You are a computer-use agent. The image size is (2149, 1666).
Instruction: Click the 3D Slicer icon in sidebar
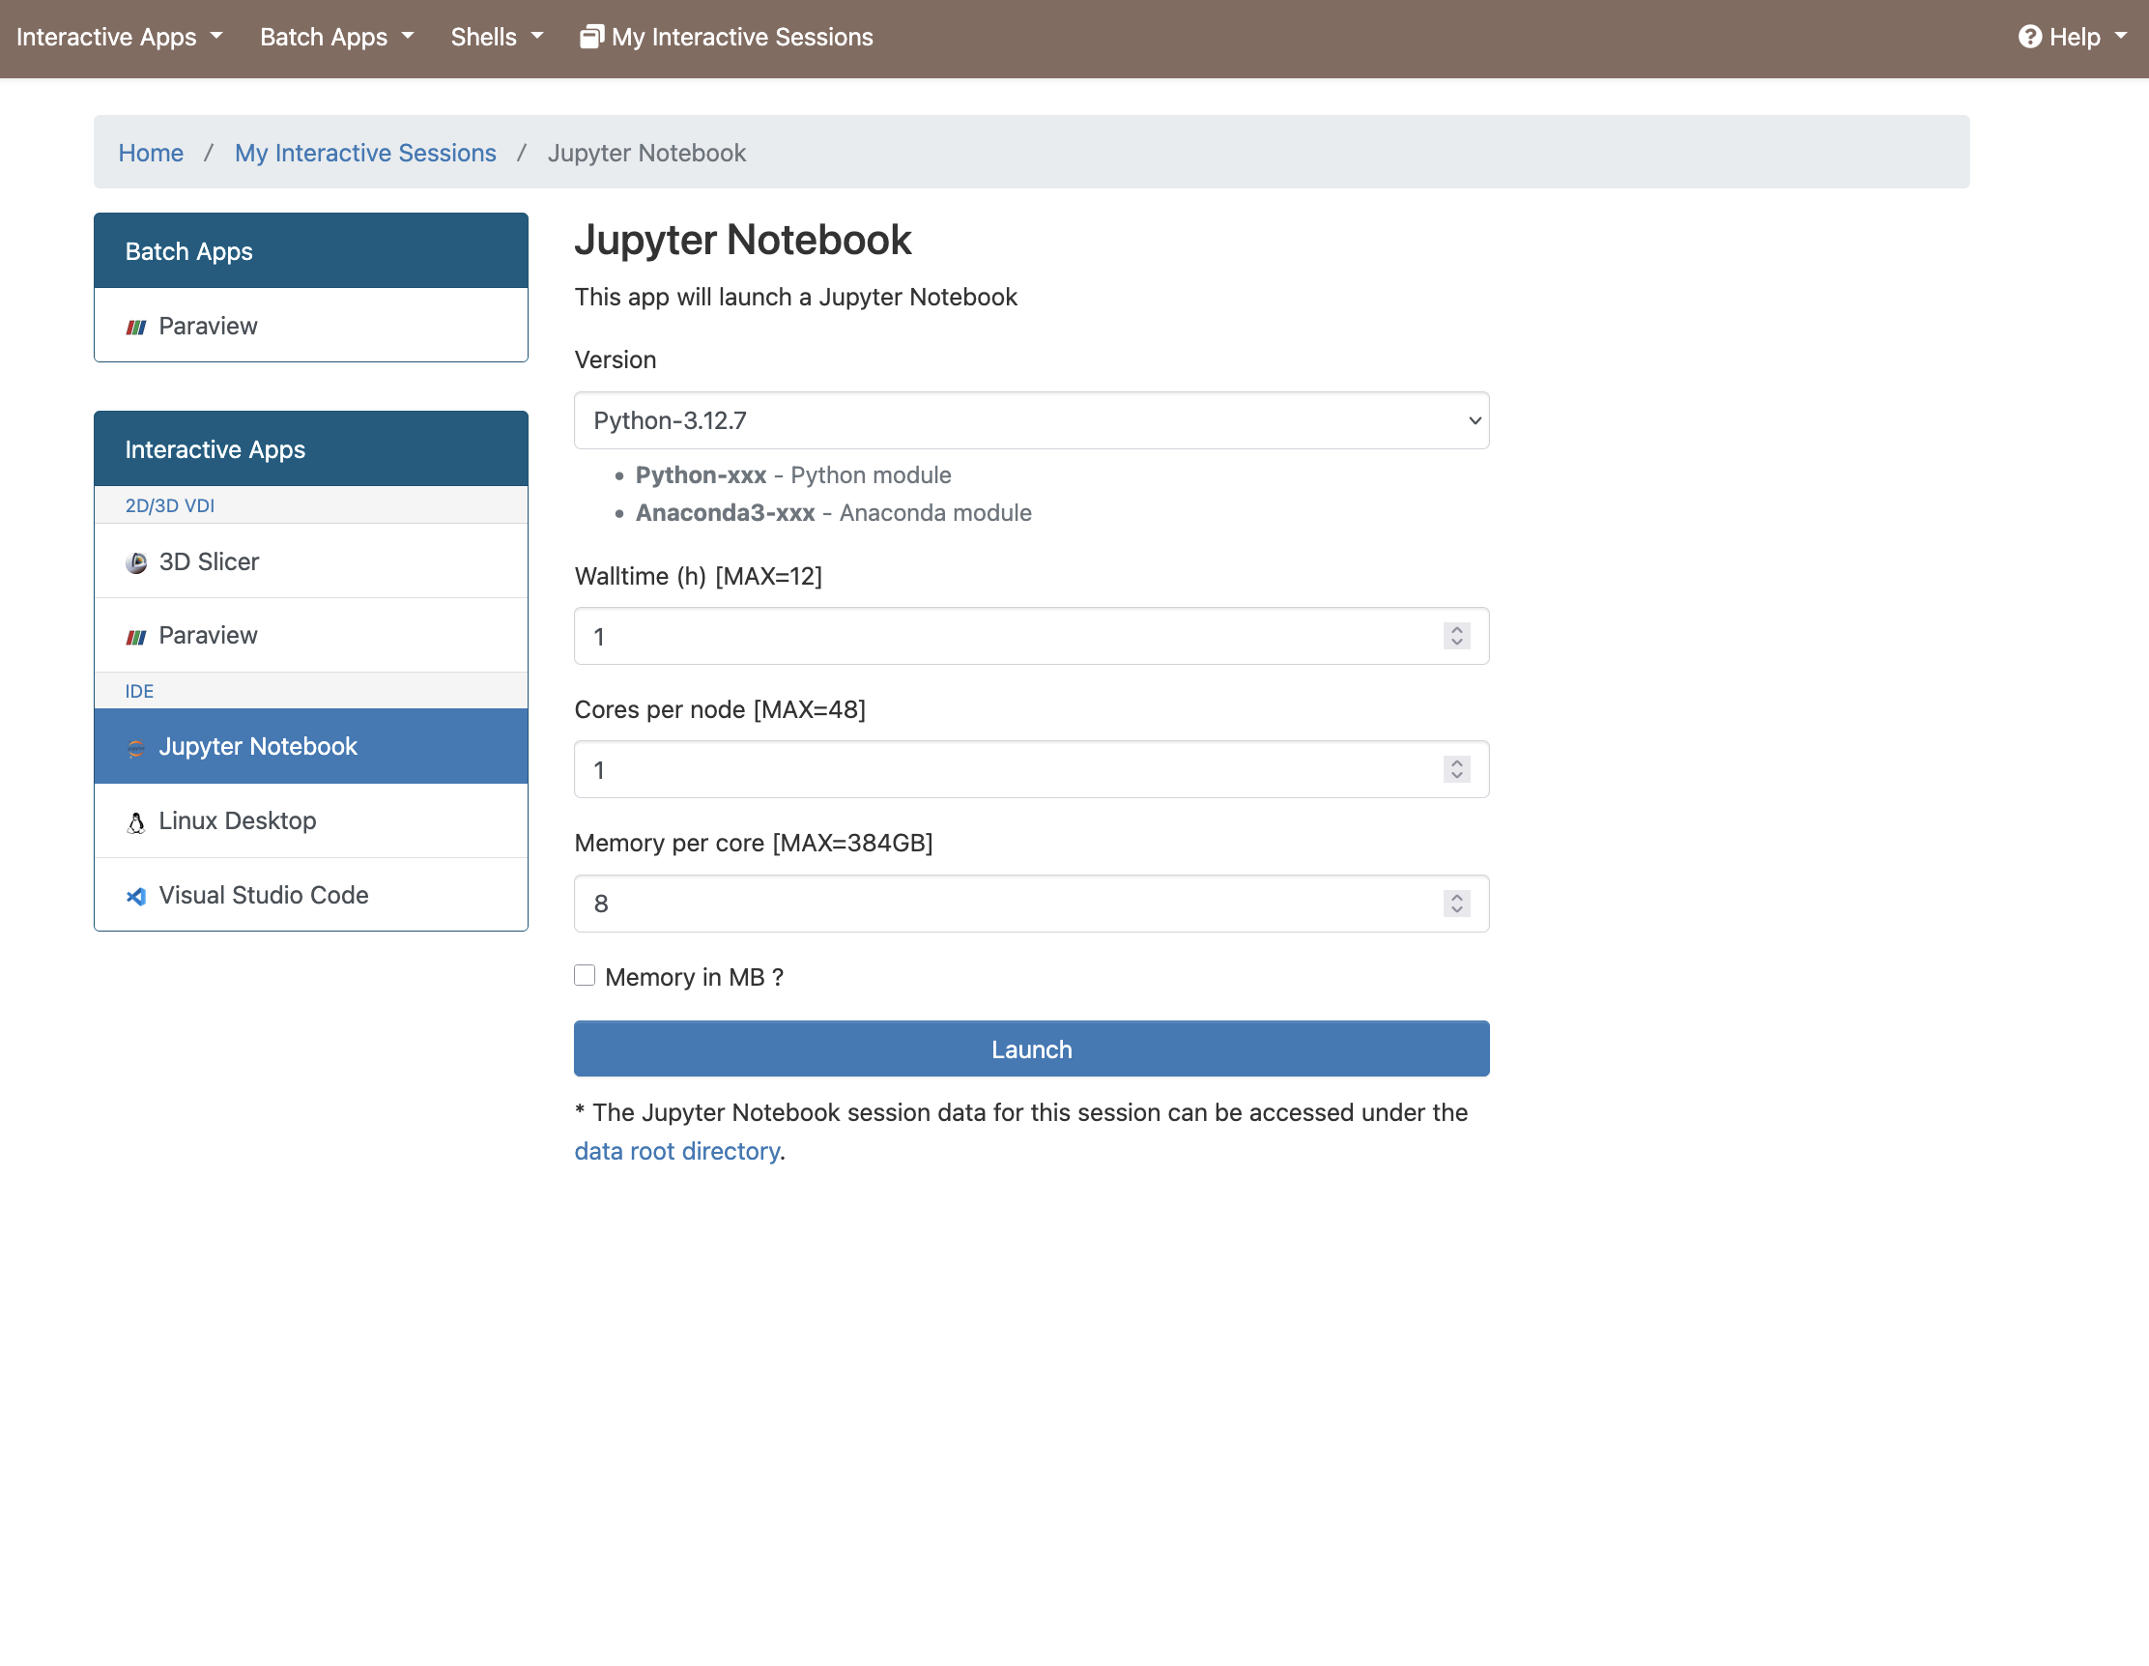coord(136,562)
